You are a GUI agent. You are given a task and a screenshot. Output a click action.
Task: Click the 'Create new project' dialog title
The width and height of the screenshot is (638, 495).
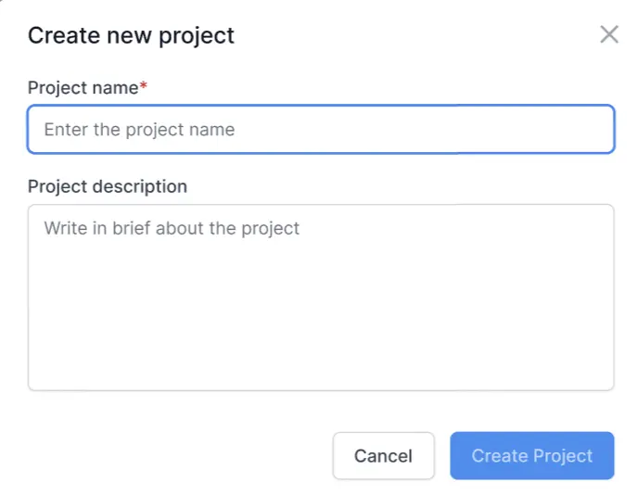(131, 36)
